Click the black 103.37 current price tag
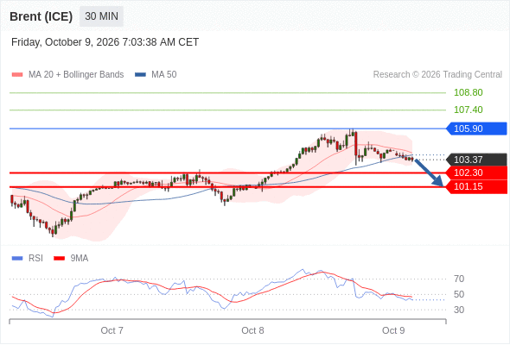The image size is (510, 345). 476,160
